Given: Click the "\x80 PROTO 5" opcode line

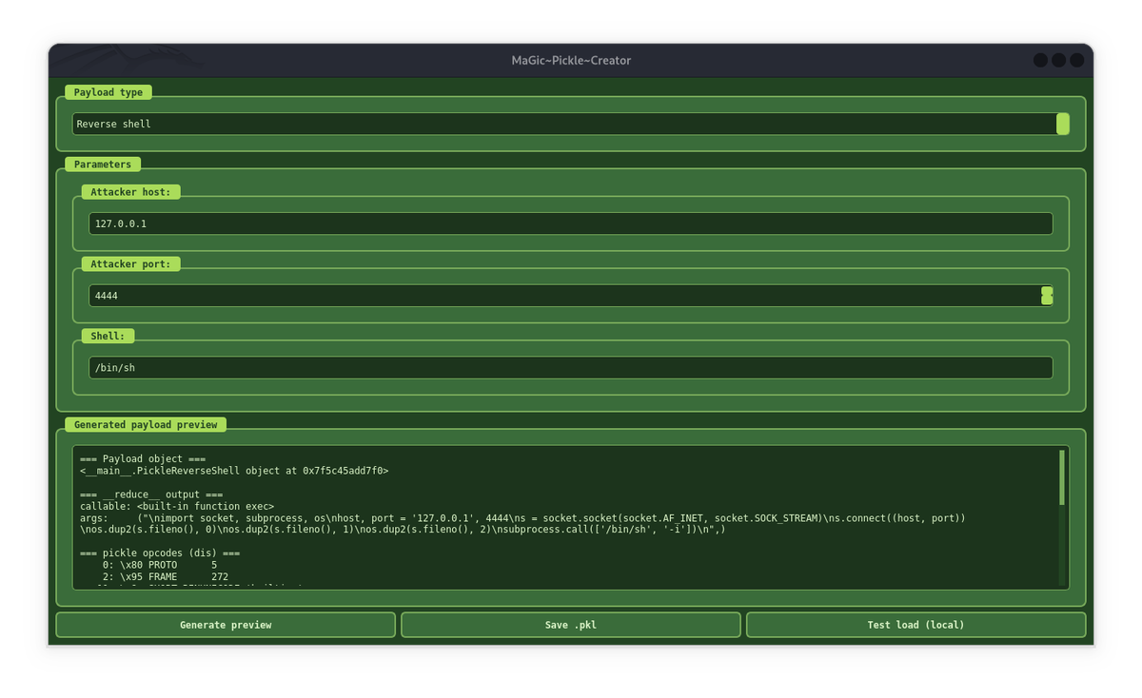Looking at the screenshot, I should [160, 565].
